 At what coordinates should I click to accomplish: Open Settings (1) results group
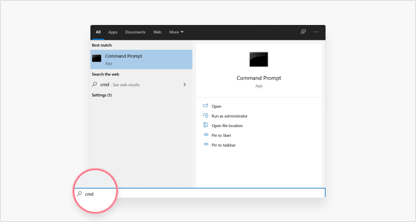[102, 95]
